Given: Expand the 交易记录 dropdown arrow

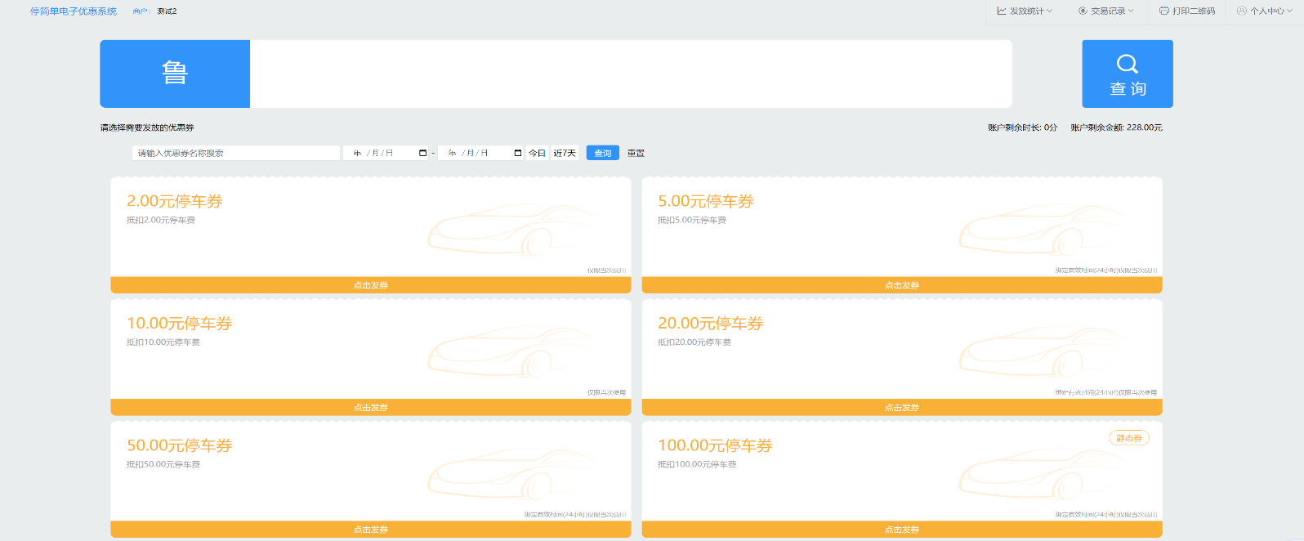Looking at the screenshot, I should coord(1131,11).
